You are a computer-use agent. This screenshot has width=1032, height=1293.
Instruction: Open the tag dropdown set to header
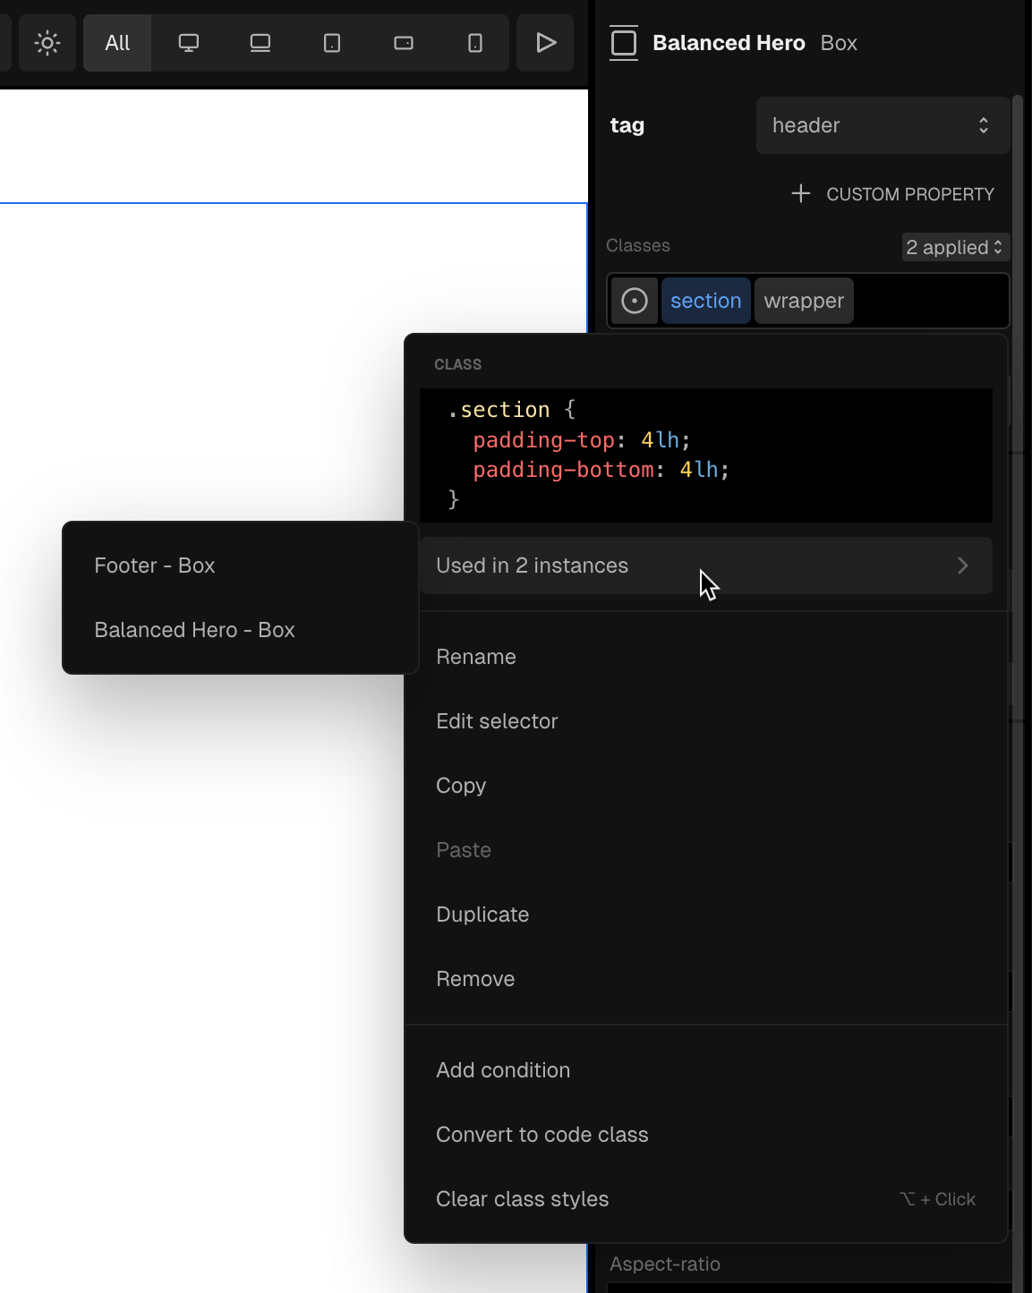[x=883, y=125]
